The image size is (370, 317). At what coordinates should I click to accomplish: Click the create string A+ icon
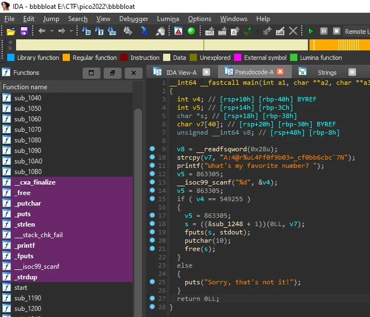click(x=235, y=31)
